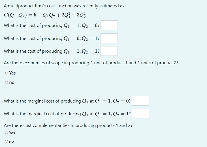Click the 'Are there economies of scope' question text

[91, 63]
